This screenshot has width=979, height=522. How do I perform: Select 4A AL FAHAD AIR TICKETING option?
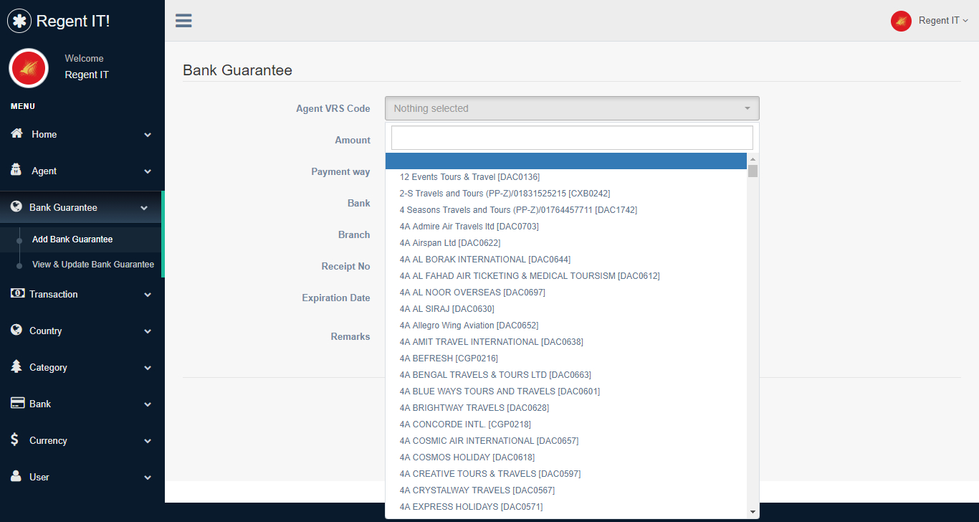[566, 276]
